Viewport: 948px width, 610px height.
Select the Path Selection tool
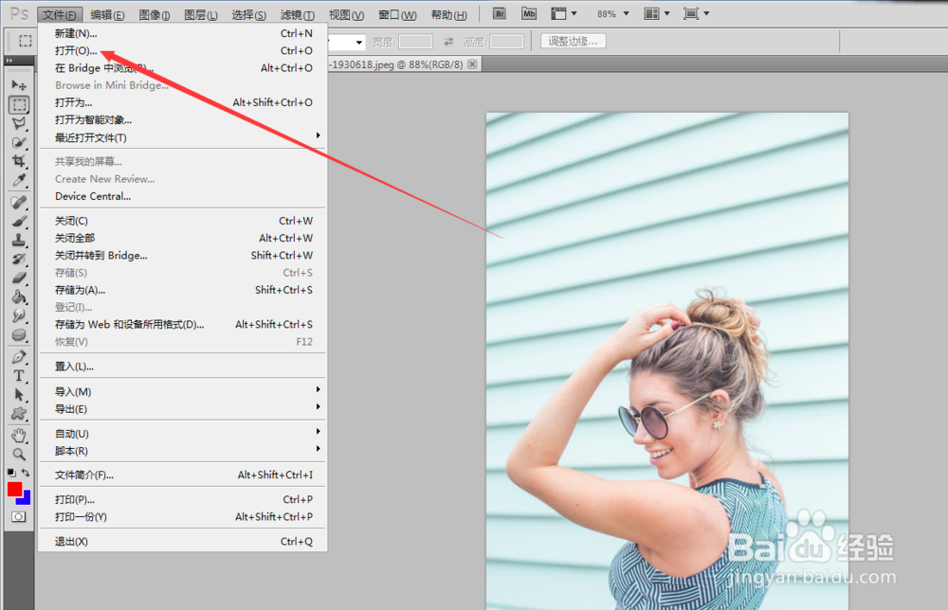tap(19, 395)
